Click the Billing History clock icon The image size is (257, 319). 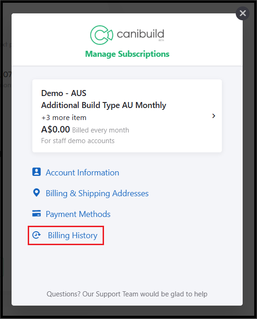(37, 235)
